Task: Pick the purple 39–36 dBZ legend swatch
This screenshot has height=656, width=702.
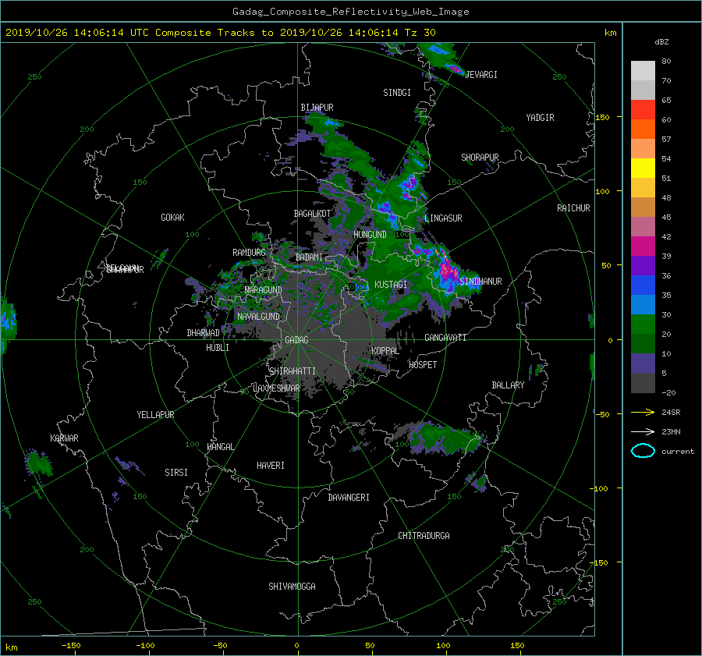Action: pyautogui.click(x=643, y=266)
